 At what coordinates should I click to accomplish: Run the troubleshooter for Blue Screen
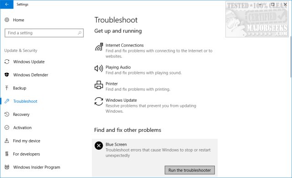pos(190,170)
